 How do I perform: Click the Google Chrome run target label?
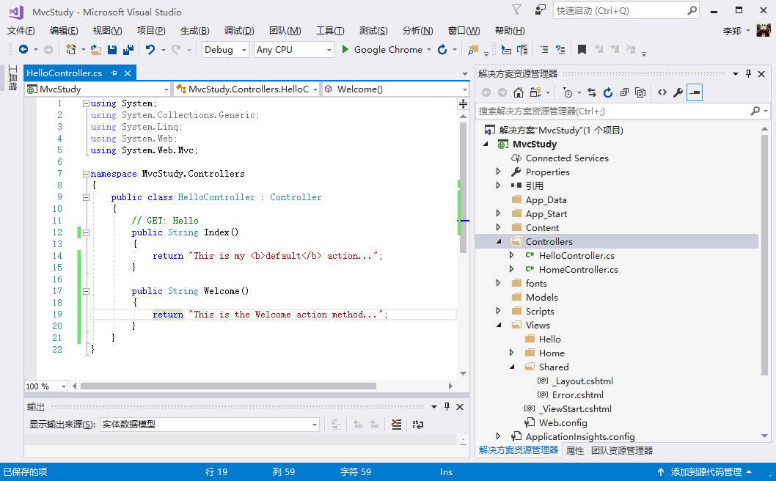coord(388,49)
